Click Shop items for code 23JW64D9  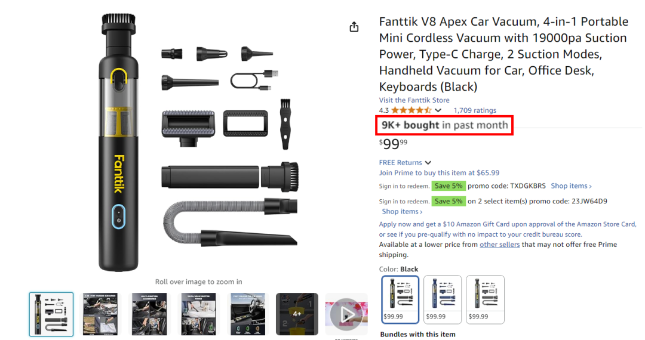(402, 212)
